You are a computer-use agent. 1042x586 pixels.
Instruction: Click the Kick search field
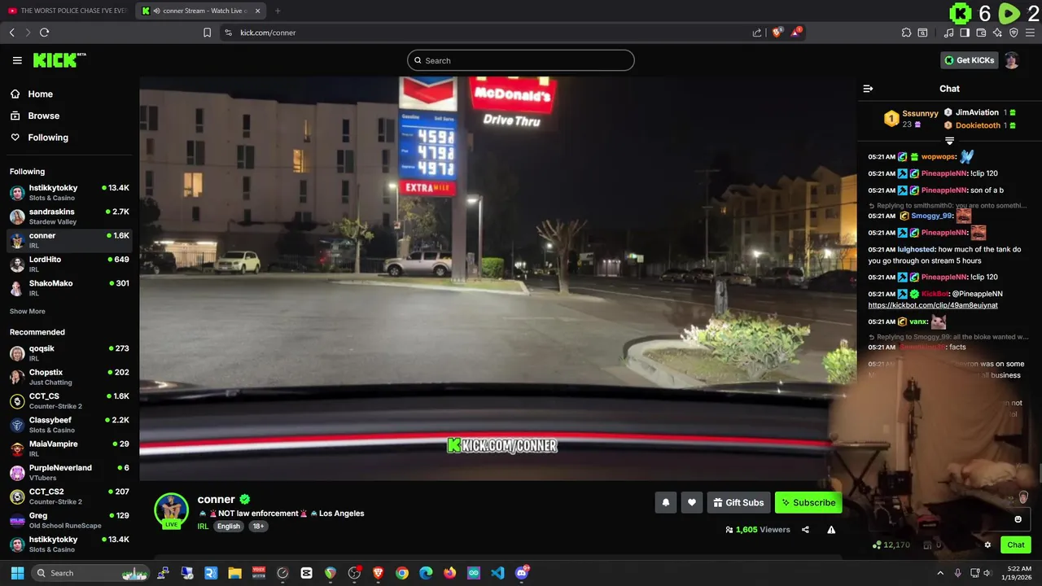click(520, 60)
